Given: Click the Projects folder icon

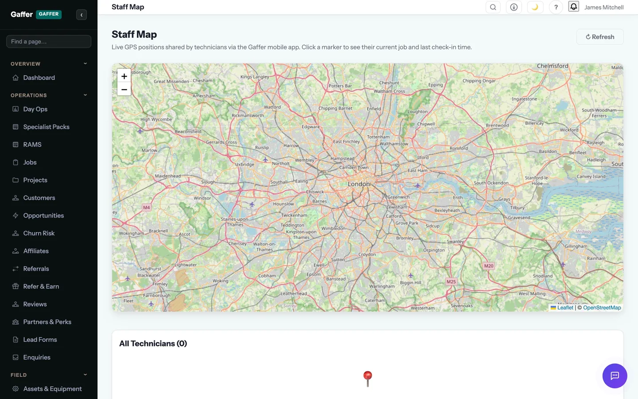Looking at the screenshot, I should 16,180.
